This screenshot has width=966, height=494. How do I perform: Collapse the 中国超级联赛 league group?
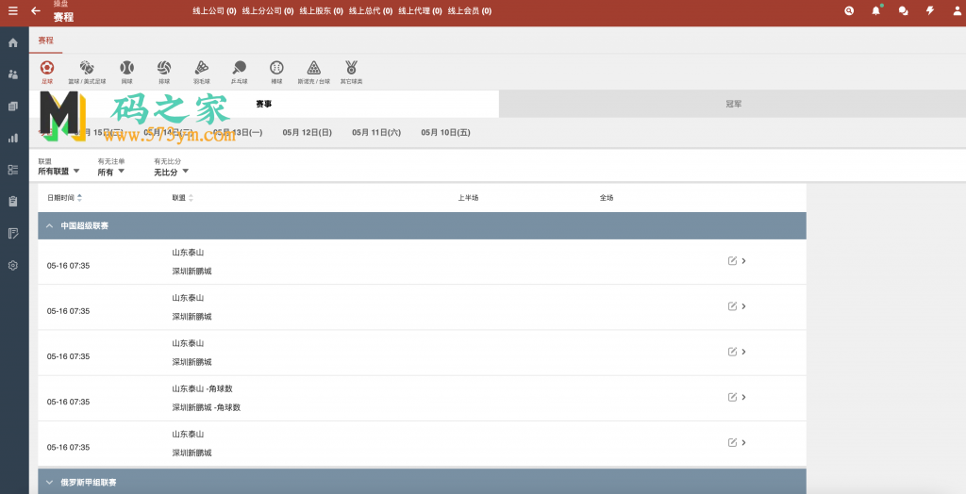[x=49, y=226]
